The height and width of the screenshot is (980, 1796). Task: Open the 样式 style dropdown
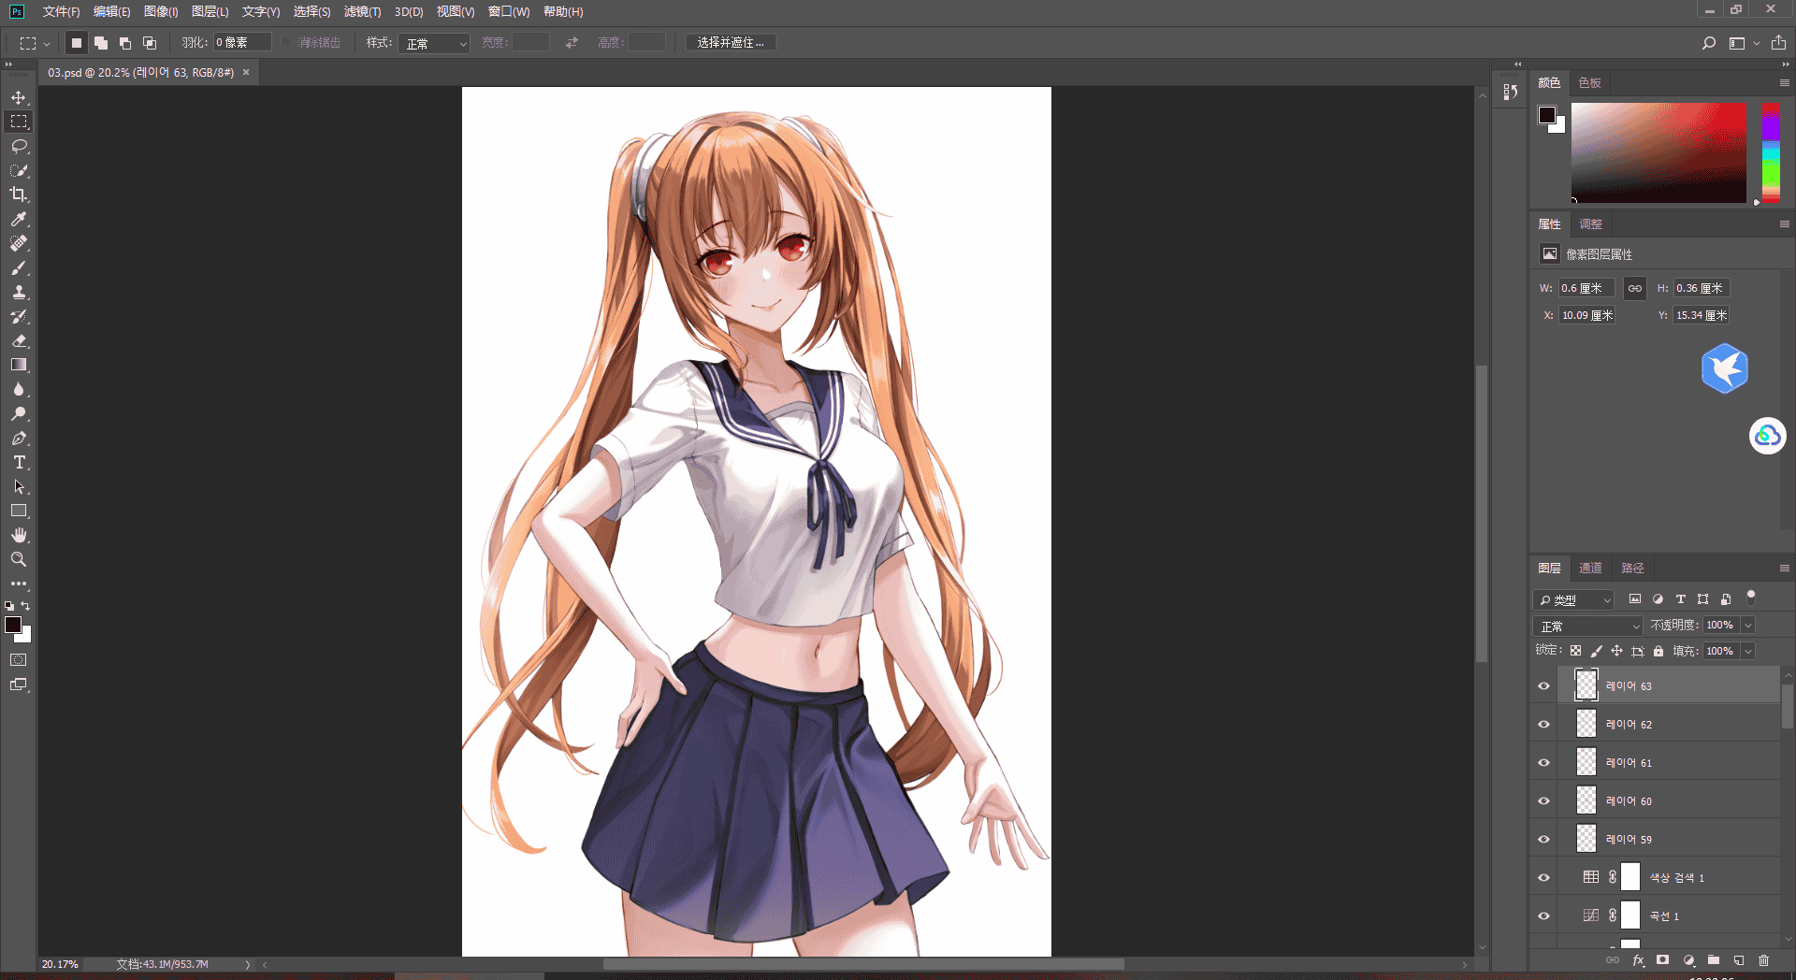pos(434,43)
